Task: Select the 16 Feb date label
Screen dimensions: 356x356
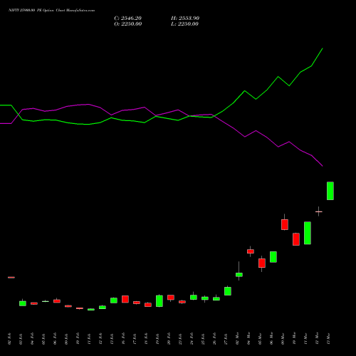Action: [x=123, y=339]
